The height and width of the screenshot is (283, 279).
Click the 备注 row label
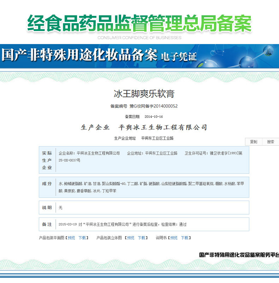47,224
